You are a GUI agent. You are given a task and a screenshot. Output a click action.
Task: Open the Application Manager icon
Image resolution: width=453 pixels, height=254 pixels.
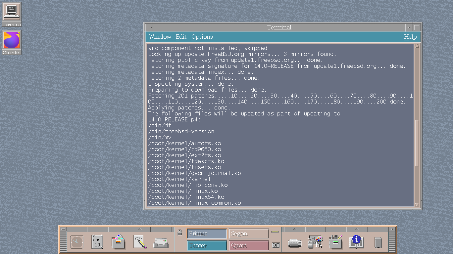coord(335,242)
